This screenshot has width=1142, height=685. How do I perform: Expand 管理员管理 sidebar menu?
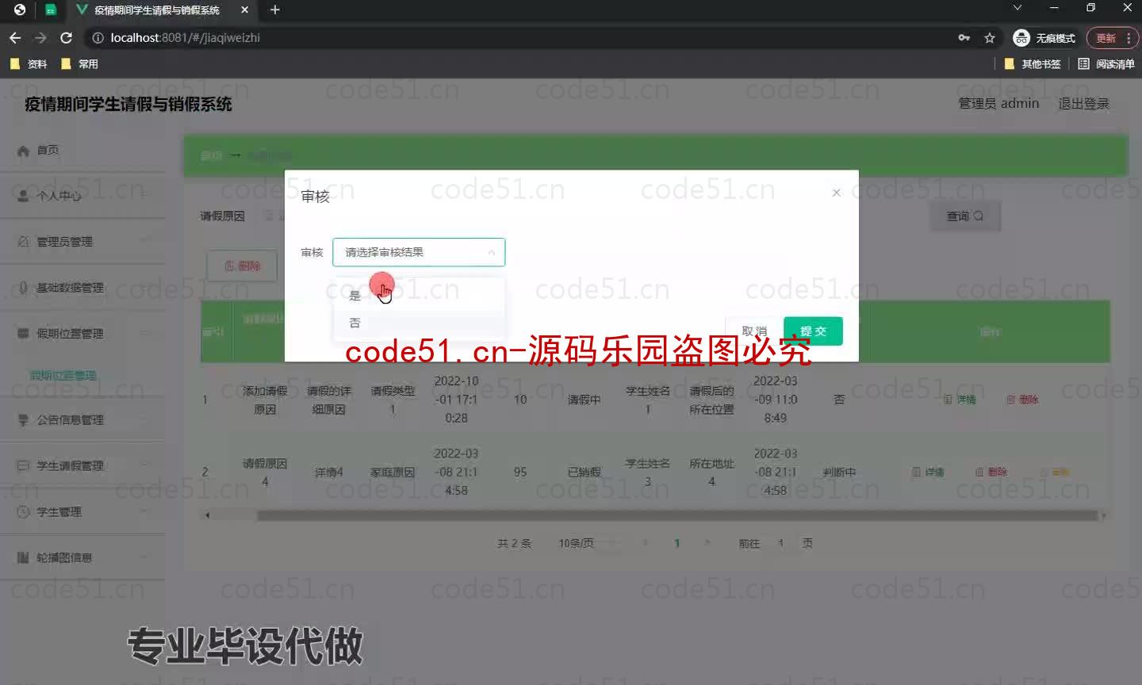[x=82, y=242]
